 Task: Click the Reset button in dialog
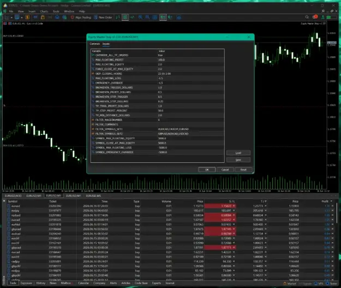[243, 169]
